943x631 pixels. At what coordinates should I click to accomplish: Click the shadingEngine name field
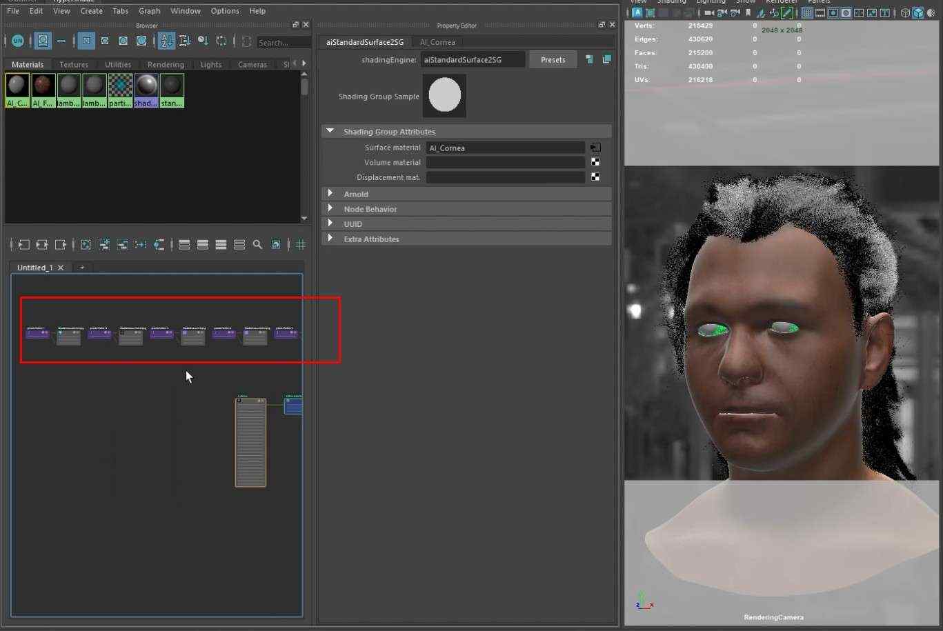coord(473,60)
